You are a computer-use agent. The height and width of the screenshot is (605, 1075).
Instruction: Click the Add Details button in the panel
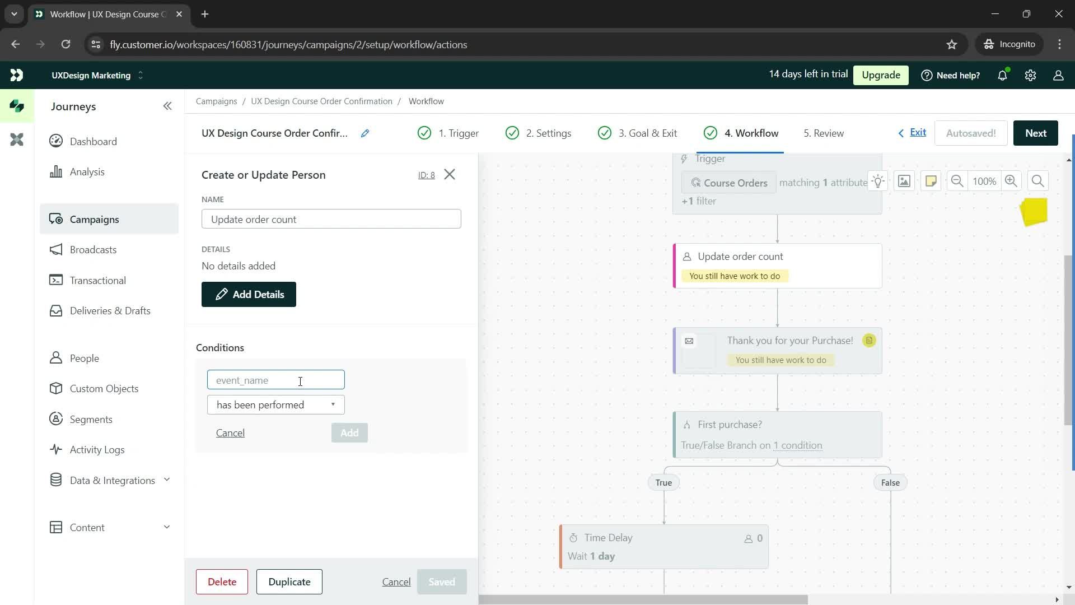pyautogui.click(x=250, y=295)
